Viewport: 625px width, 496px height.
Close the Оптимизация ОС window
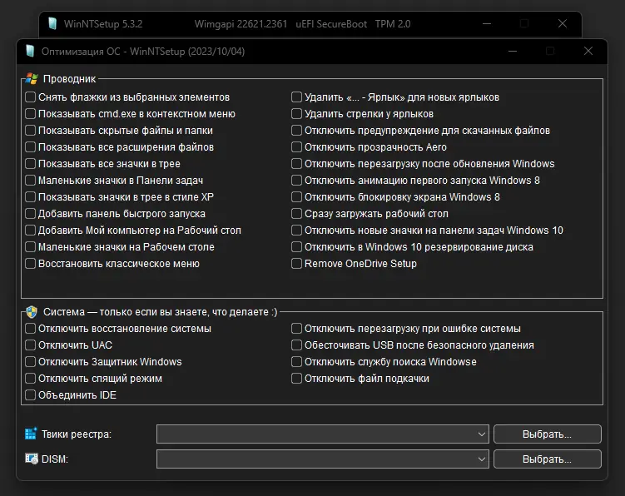point(588,51)
